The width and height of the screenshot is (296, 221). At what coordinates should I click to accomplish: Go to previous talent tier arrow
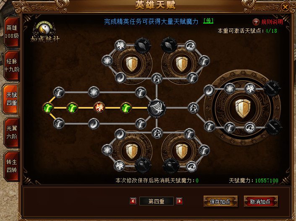pyautogui.click(x=133, y=201)
